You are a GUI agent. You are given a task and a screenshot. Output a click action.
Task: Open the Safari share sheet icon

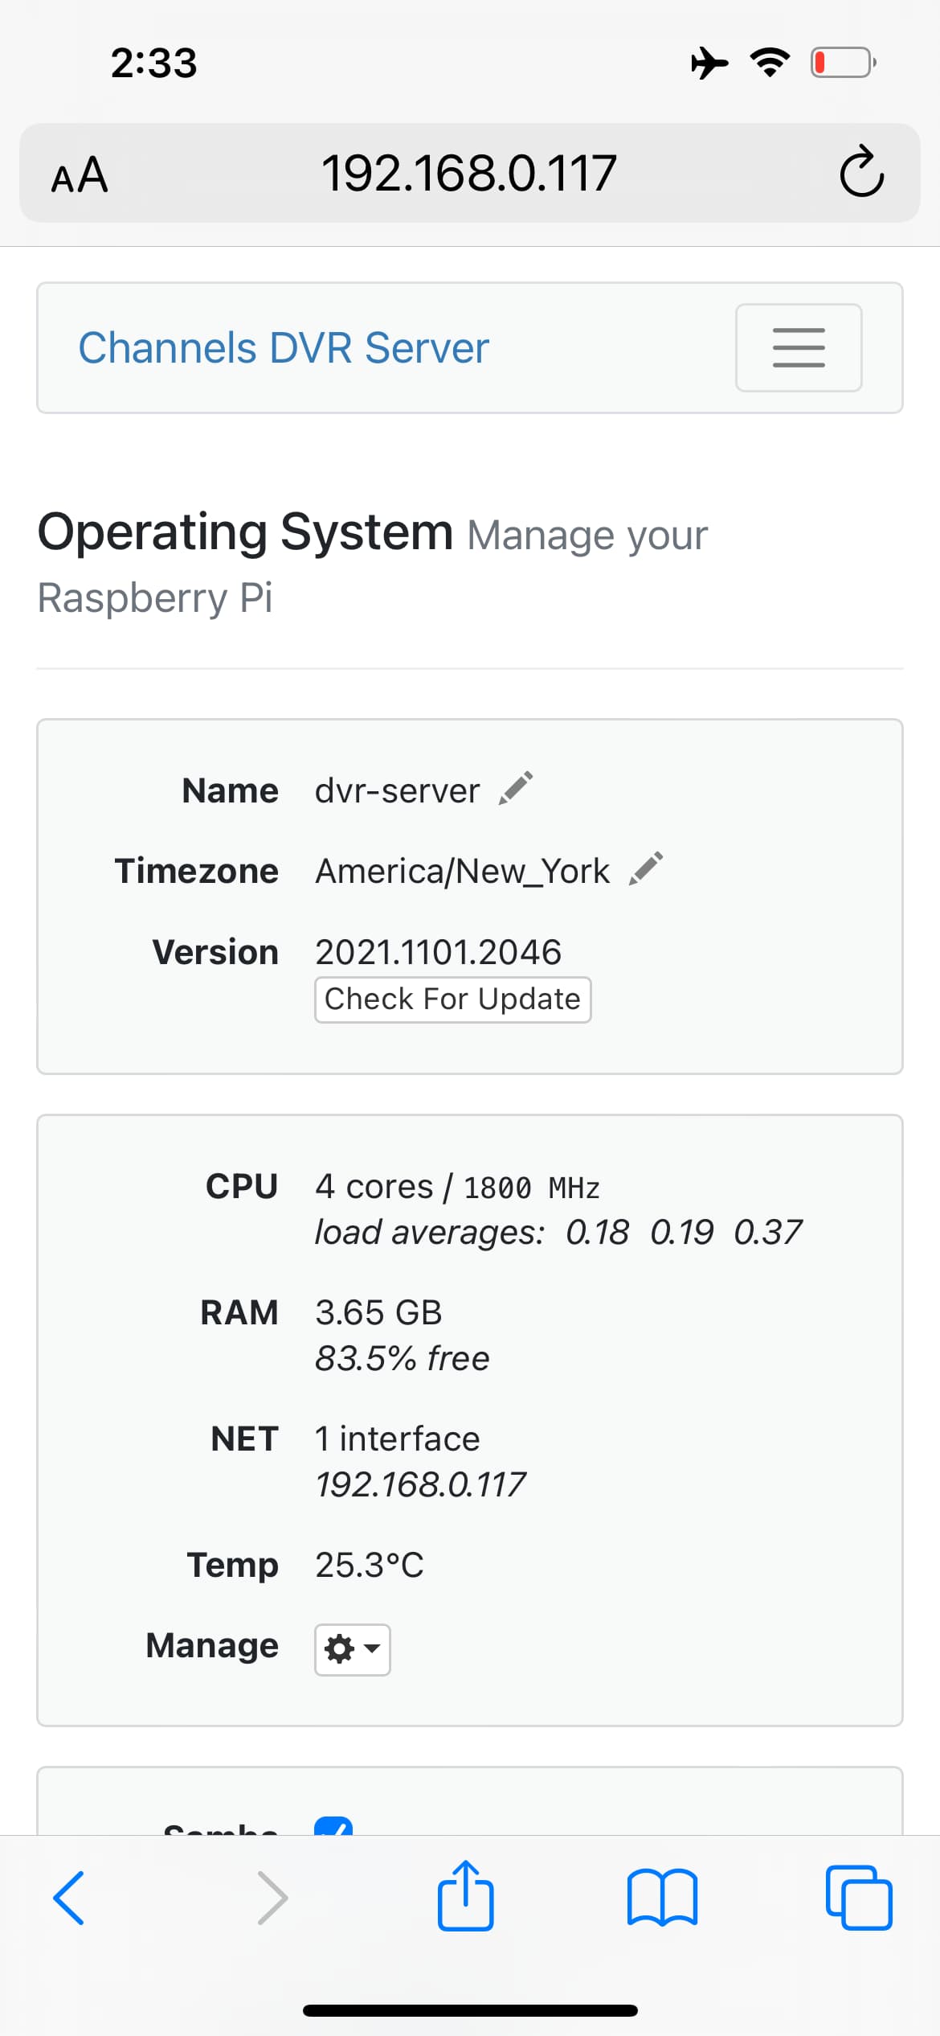pyautogui.click(x=465, y=1896)
